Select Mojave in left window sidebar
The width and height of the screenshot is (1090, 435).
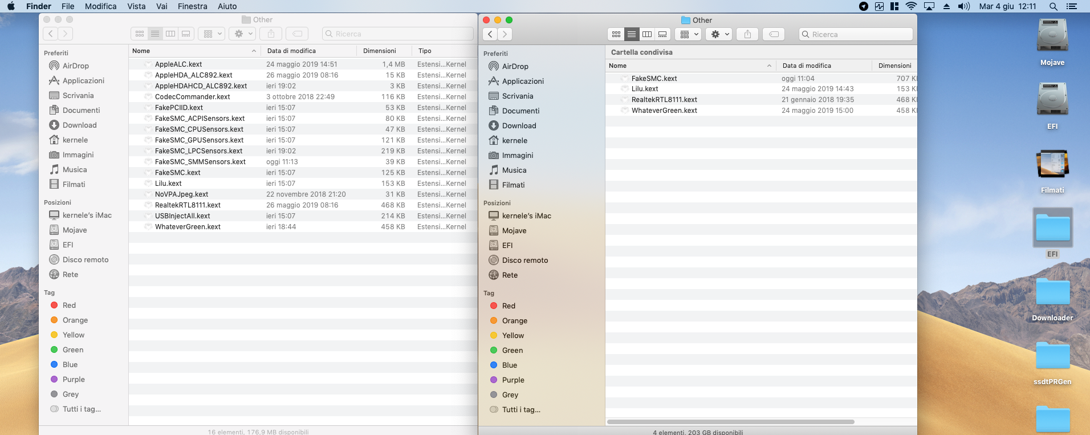pyautogui.click(x=75, y=230)
